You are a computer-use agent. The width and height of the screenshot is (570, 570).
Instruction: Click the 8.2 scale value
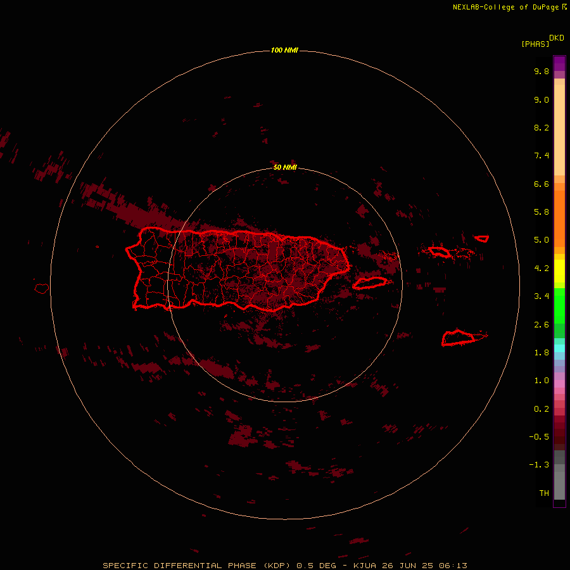click(541, 127)
